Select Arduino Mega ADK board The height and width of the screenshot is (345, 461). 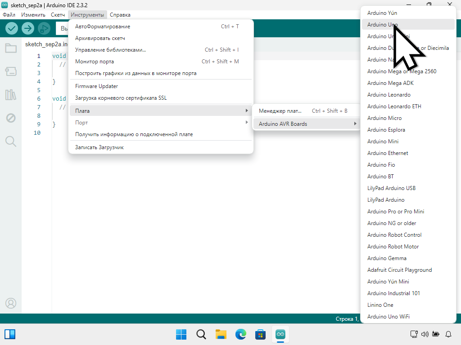[408, 83]
